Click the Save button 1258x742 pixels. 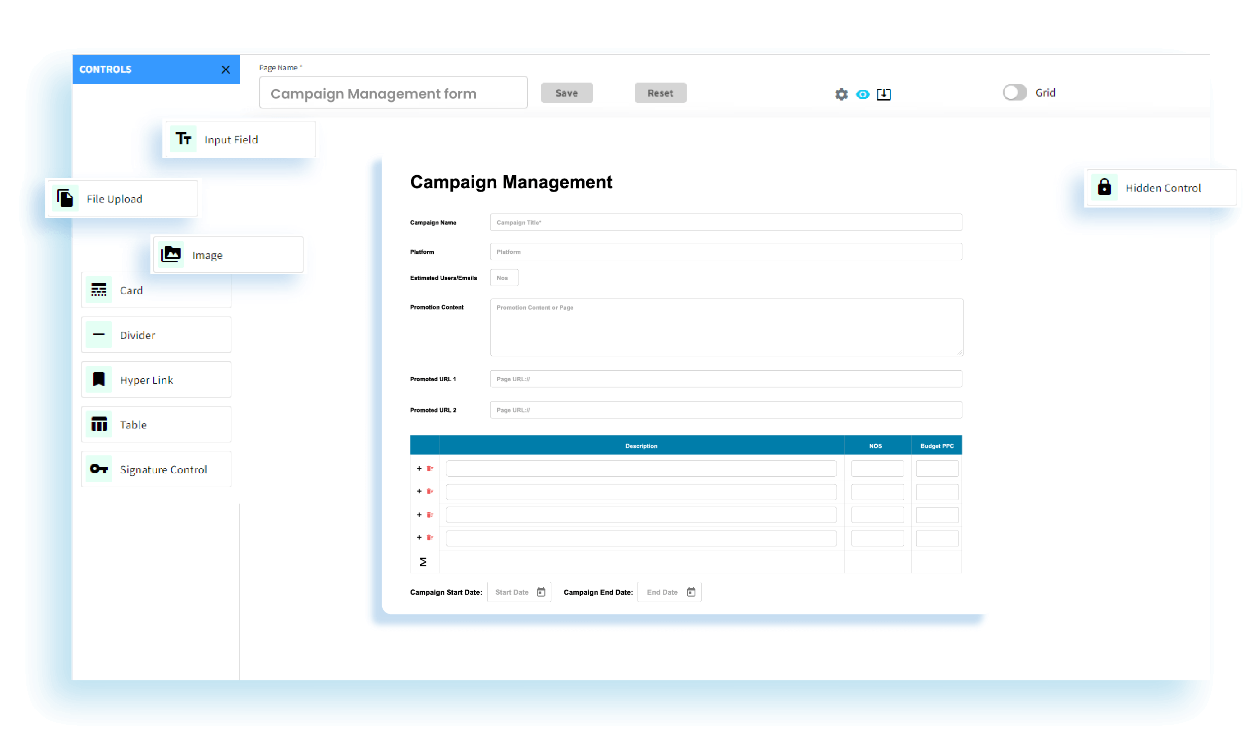pyautogui.click(x=566, y=93)
